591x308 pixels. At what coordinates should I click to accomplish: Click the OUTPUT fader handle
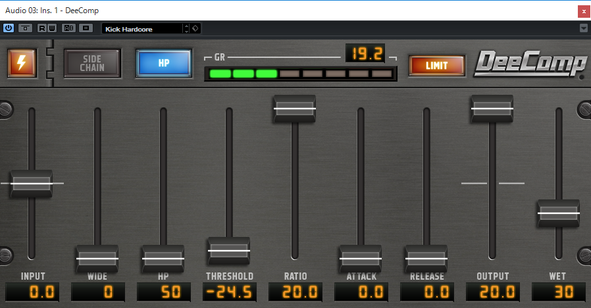[x=492, y=109]
